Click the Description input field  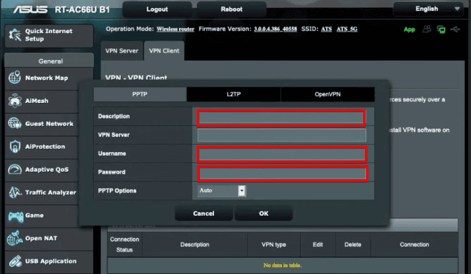tap(281, 118)
